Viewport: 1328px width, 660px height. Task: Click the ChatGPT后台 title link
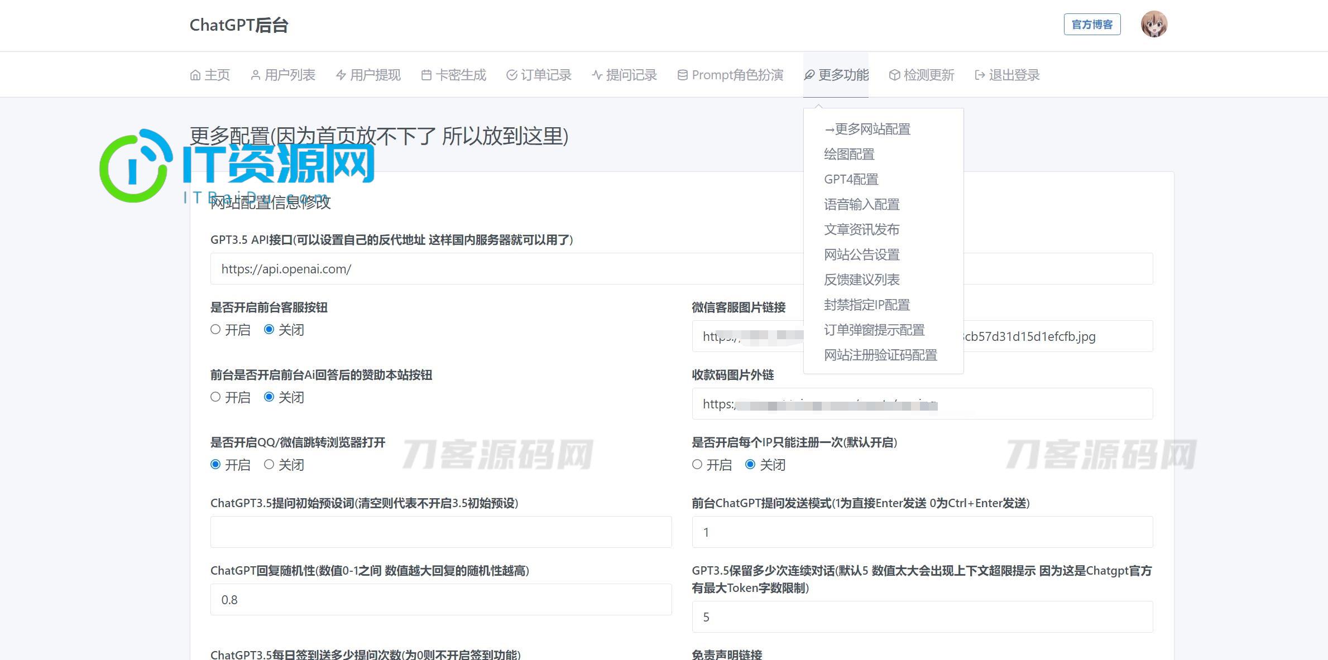point(239,25)
